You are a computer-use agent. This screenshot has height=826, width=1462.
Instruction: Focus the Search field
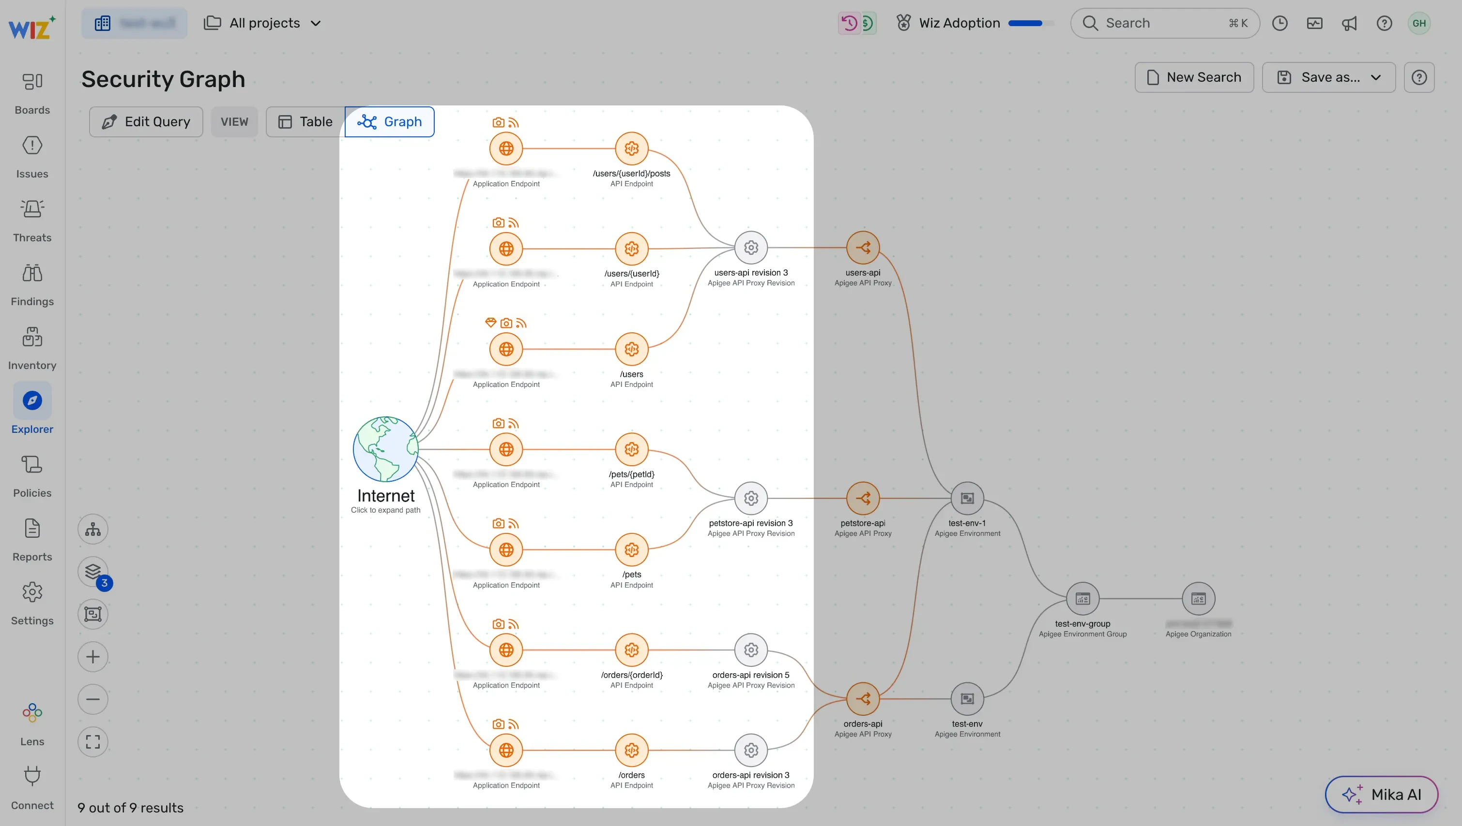1165,23
